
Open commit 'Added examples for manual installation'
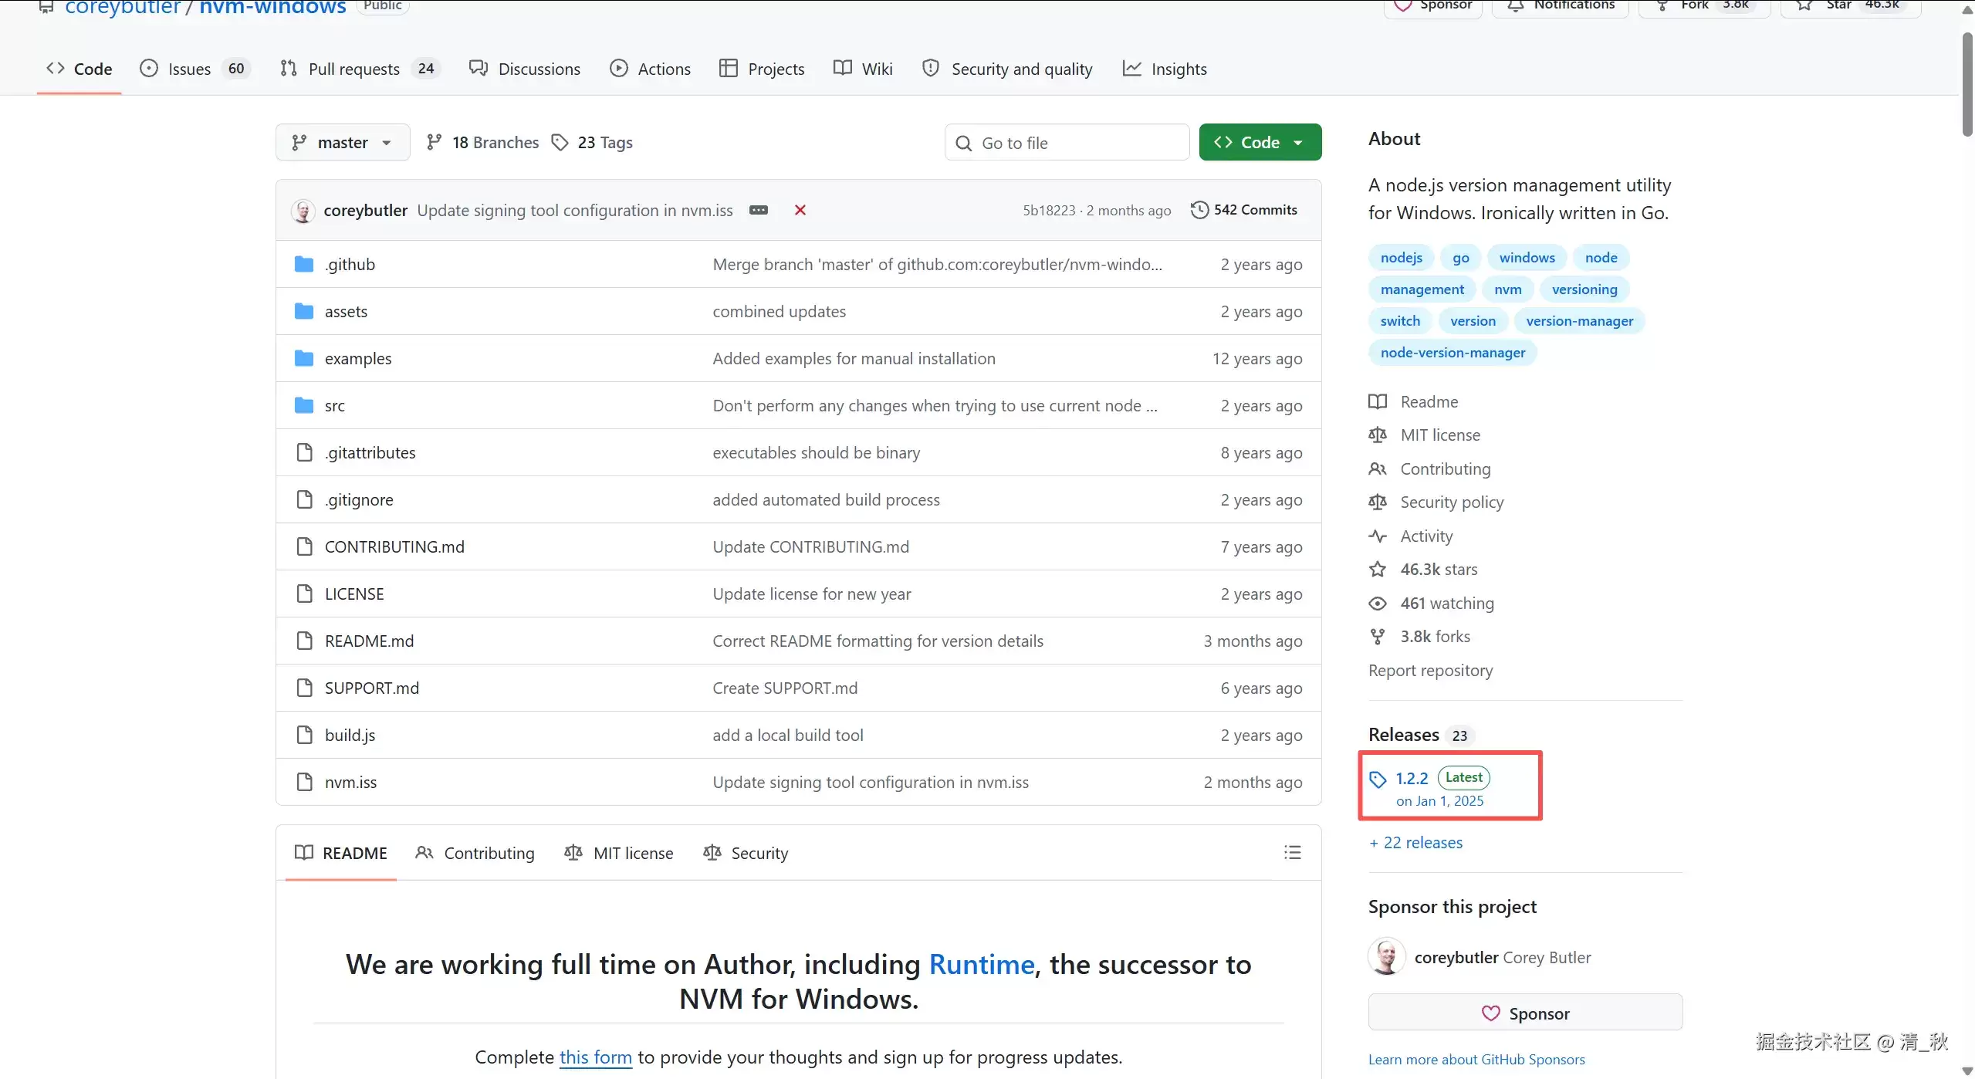(x=854, y=359)
